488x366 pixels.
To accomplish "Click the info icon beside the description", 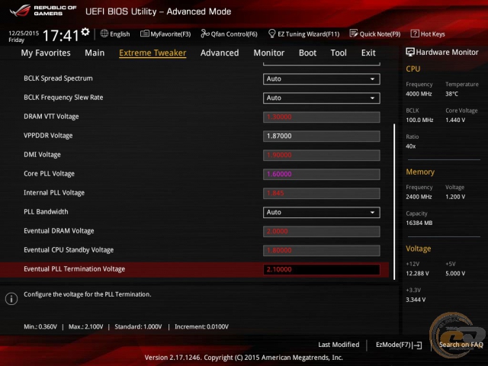I will [11, 299].
